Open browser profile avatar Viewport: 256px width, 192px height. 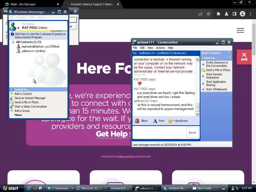242,14
